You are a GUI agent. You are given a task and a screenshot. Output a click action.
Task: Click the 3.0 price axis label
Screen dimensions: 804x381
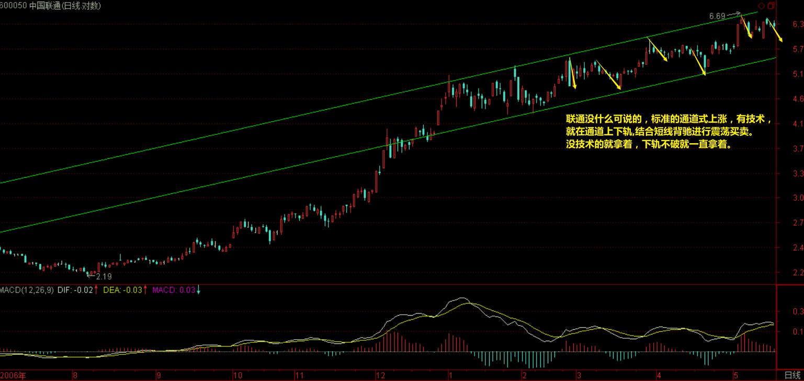point(798,198)
